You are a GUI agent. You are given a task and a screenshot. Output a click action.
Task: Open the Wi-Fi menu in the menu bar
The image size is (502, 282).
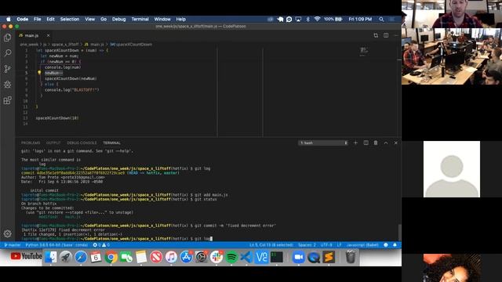pos(317,19)
